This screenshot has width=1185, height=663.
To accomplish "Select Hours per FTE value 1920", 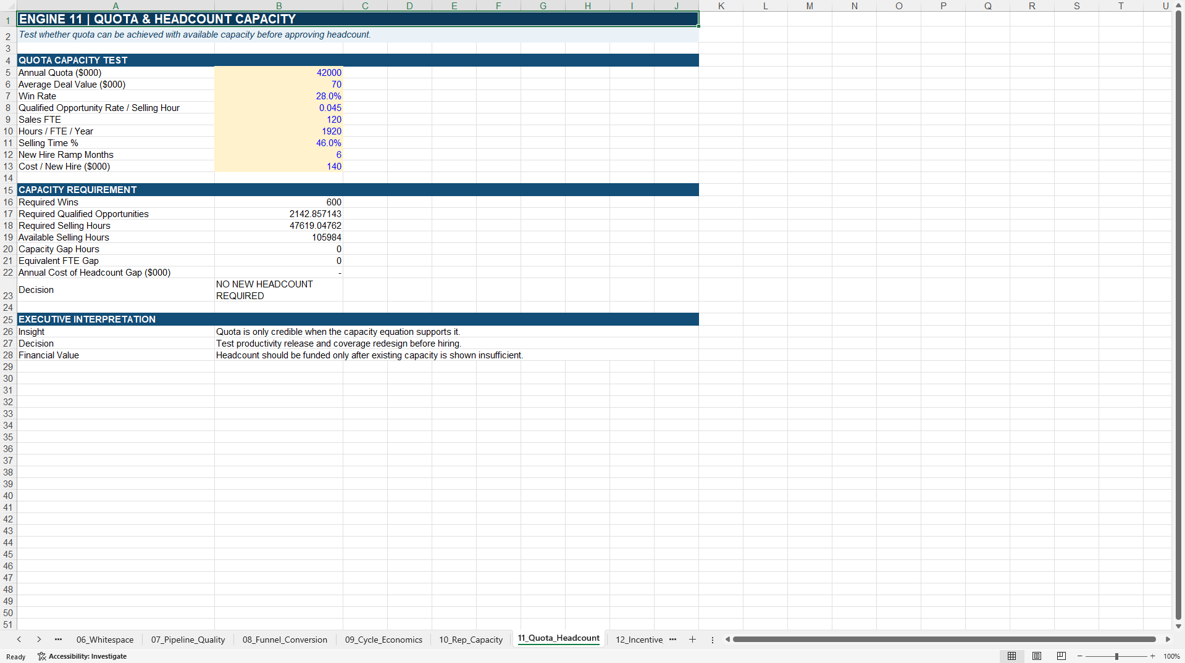I will (278, 131).
